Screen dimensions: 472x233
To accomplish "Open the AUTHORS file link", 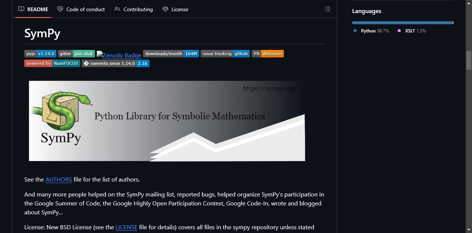I will [x=59, y=179].
